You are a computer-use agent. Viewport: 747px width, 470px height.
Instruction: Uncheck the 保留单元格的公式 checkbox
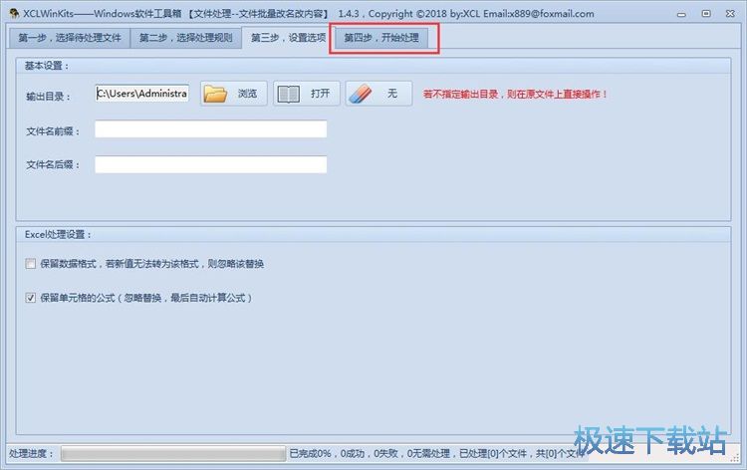31,298
